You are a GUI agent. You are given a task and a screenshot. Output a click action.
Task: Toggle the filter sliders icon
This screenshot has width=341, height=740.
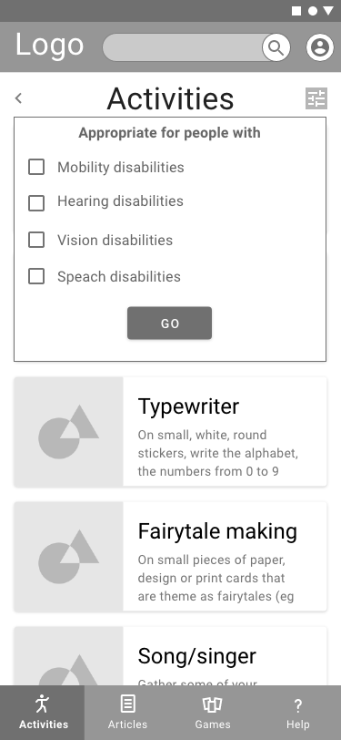(x=316, y=98)
